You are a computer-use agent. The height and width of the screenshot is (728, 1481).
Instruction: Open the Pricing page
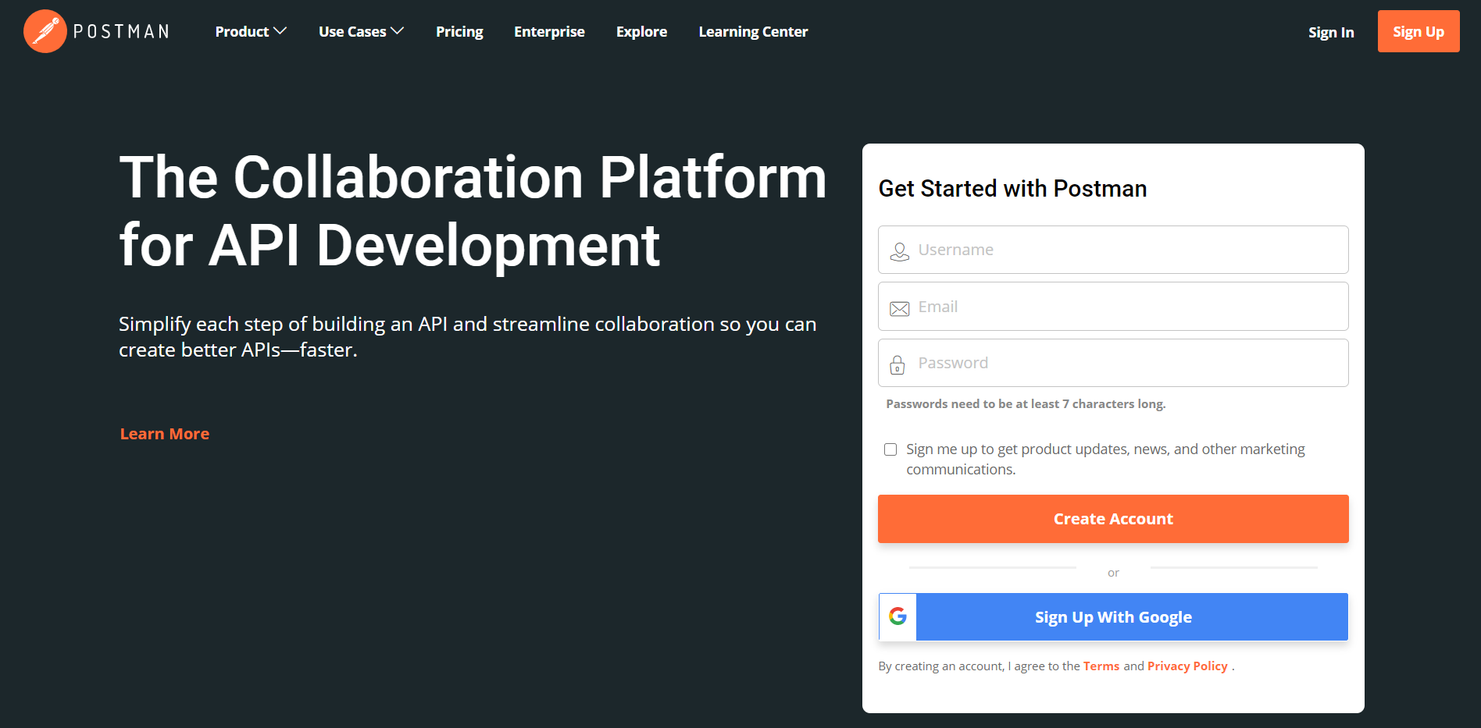click(x=459, y=31)
